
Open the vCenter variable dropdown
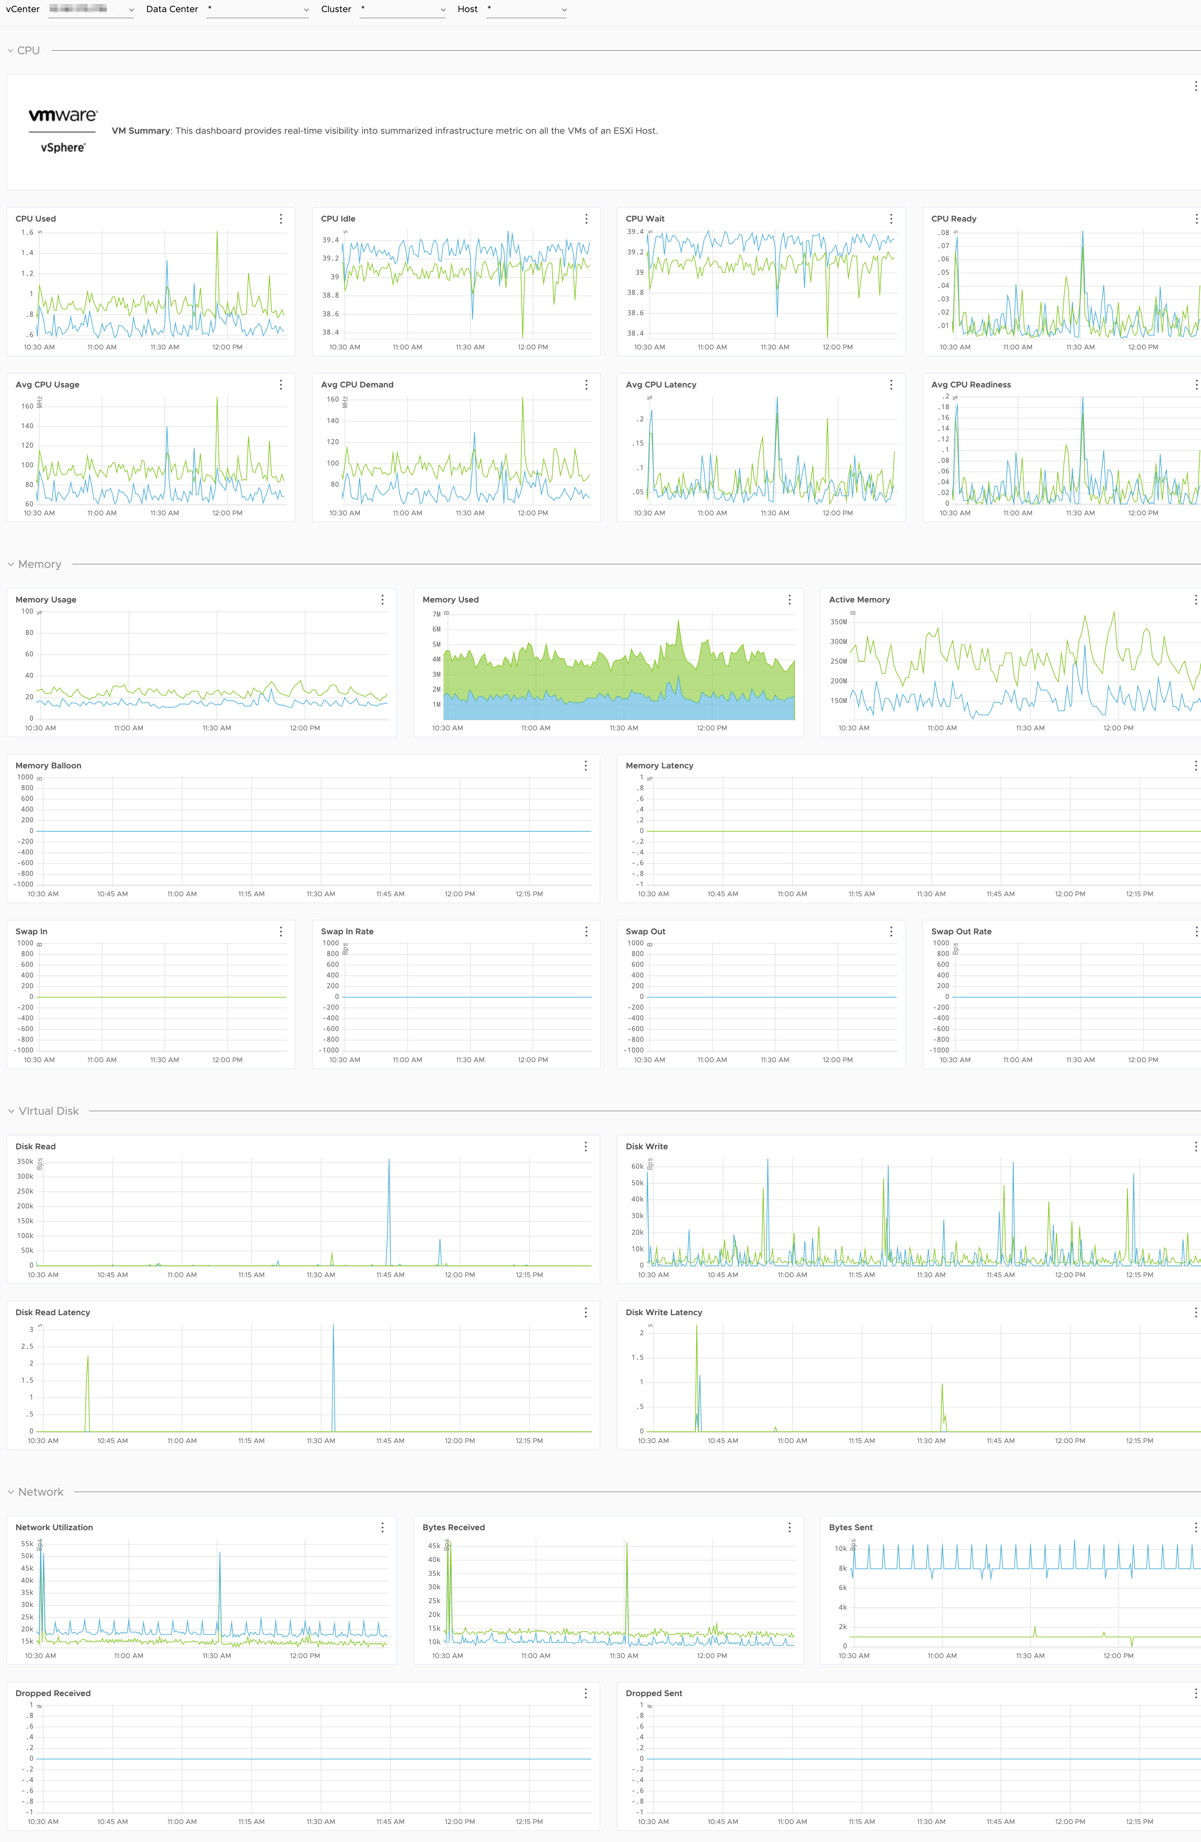point(91,9)
